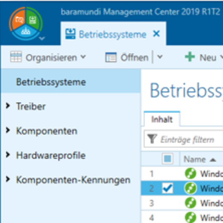Select row number 1 in the list
Viewport: 223px width, 223px height.
(x=151, y=174)
